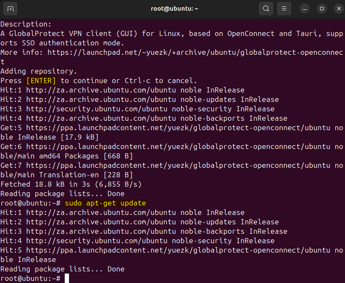Open the hamburger main menu
This screenshot has height=283, width=345.
click(x=283, y=9)
